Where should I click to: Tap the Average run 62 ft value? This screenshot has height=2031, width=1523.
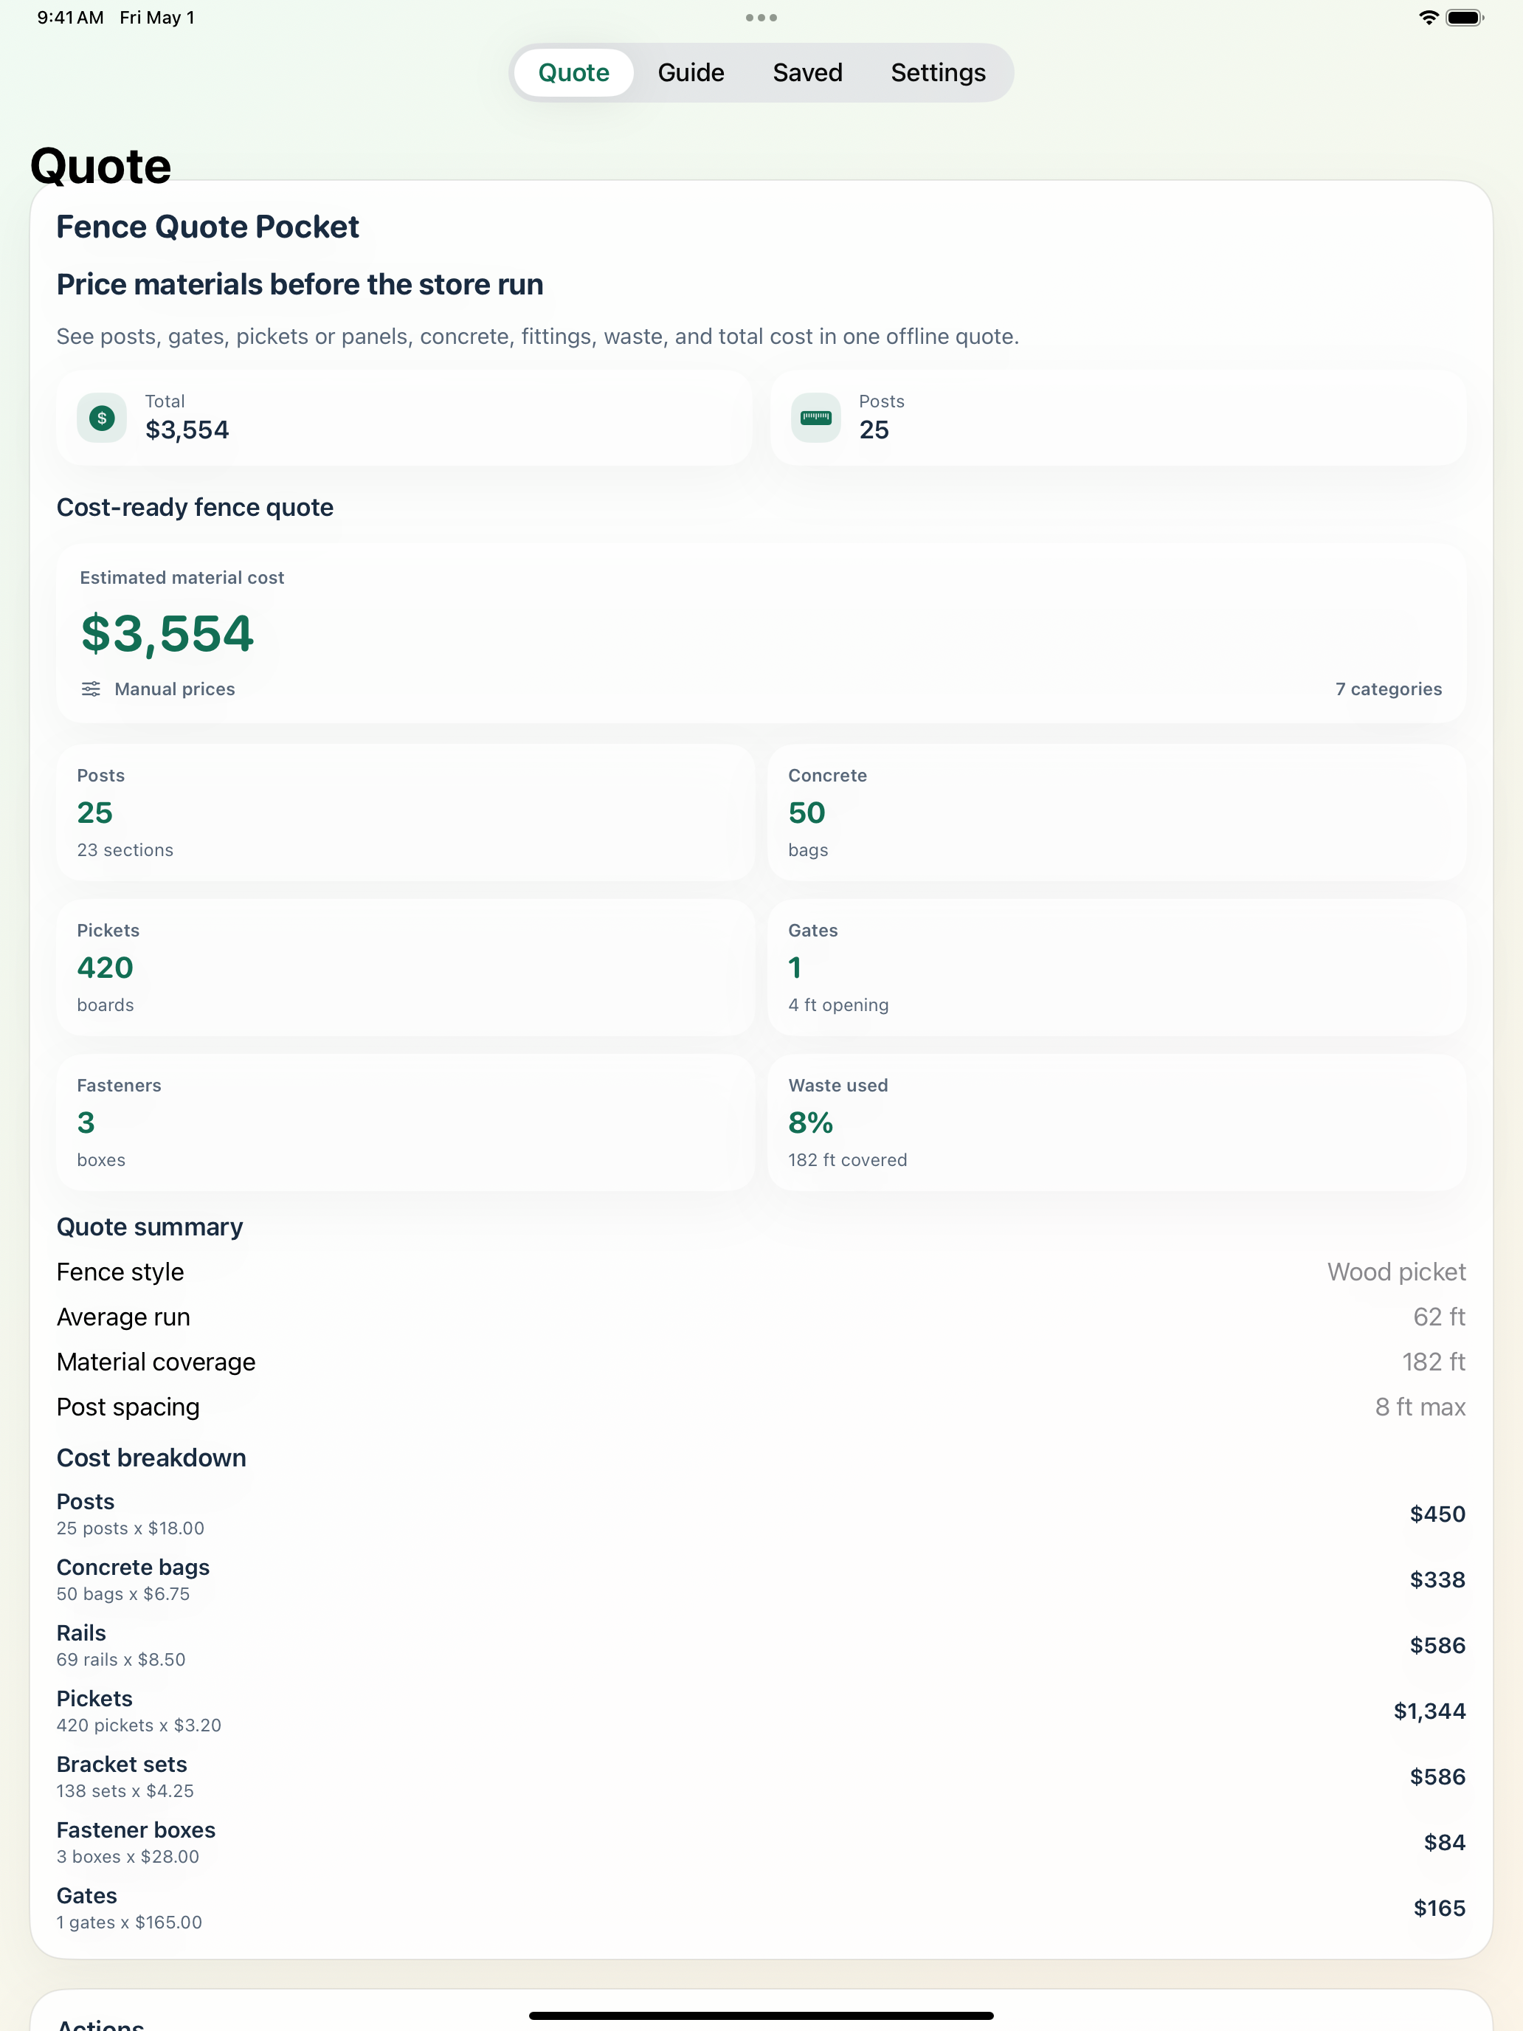coord(1439,1317)
